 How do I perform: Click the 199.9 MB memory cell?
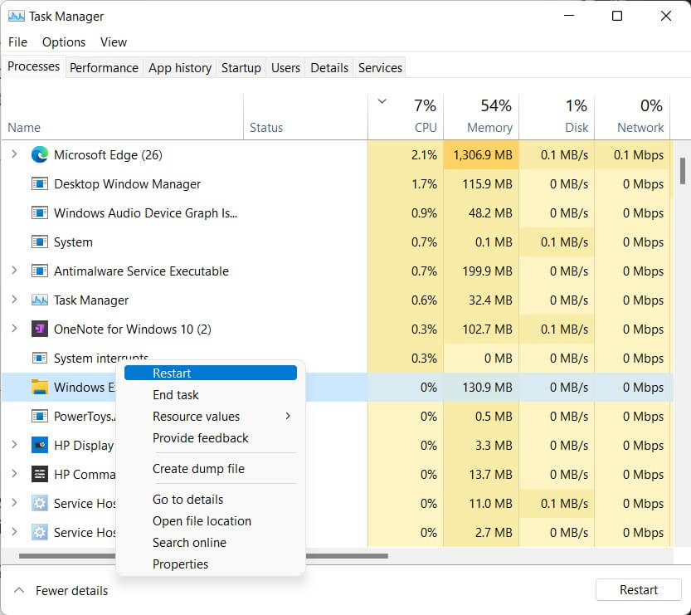(481, 271)
